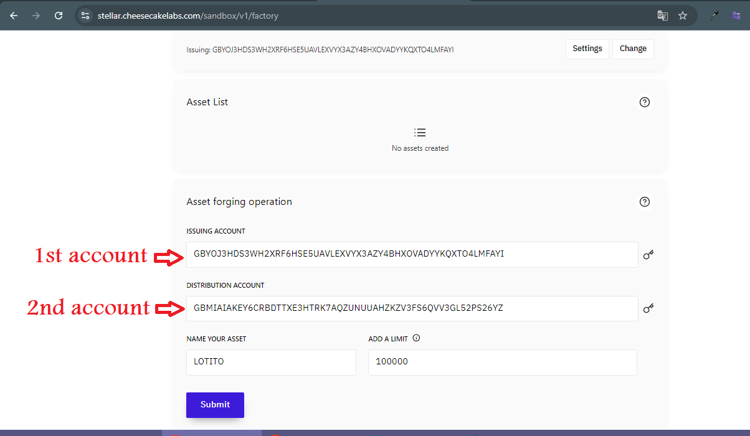Image resolution: width=750 pixels, height=436 pixels.
Task: Click the NAME YOUR ASSET label
Action: tap(216, 339)
